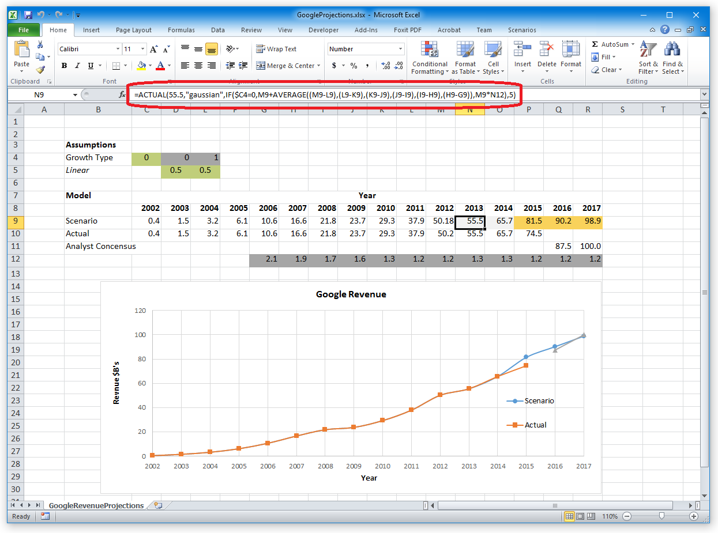Click the Find & Select binoculars icon

672,50
